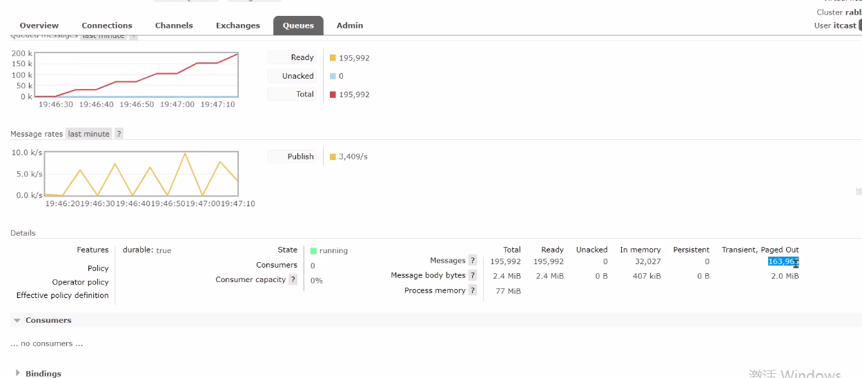Viewport: 862px width, 378px height.
Task: Open the help icon beside the Messages row label
Action: click(x=473, y=261)
